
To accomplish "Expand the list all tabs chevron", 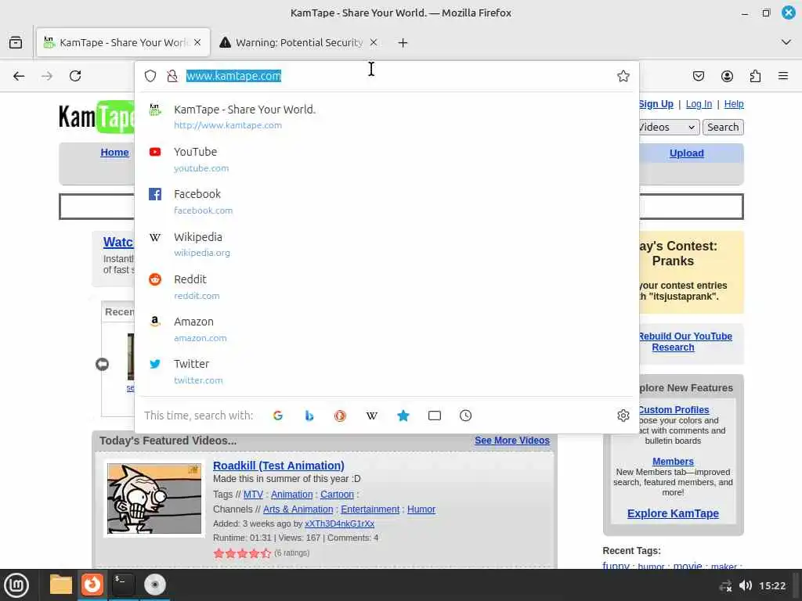I will [x=786, y=42].
